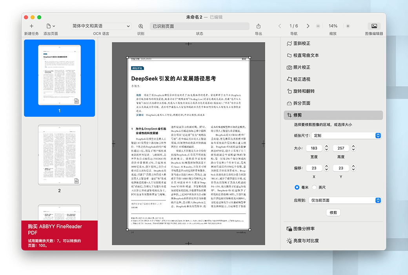
Task: Open the 亮度与对比度 section
Action: (x=306, y=240)
